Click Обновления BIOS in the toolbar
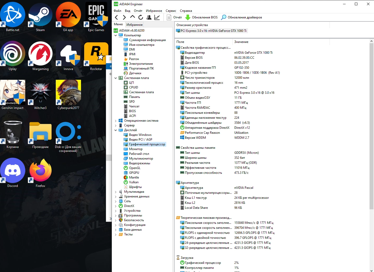This screenshot has height=272, width=374. [x=202, y=17]
